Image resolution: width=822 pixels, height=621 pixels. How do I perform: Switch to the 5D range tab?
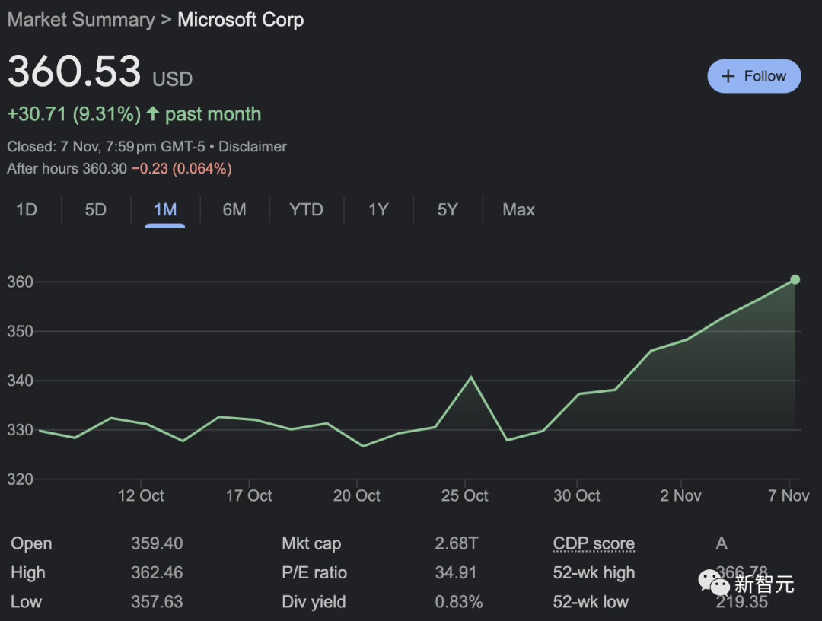pos(95,210)
